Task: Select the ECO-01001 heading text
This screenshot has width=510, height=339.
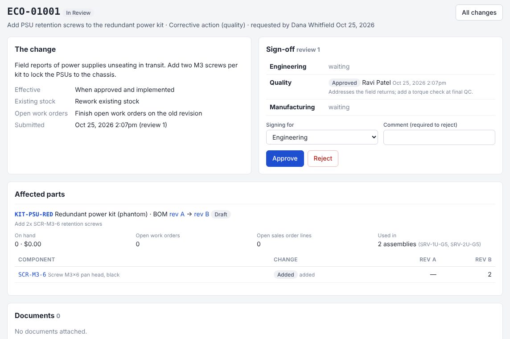Action: pos(34,12)
